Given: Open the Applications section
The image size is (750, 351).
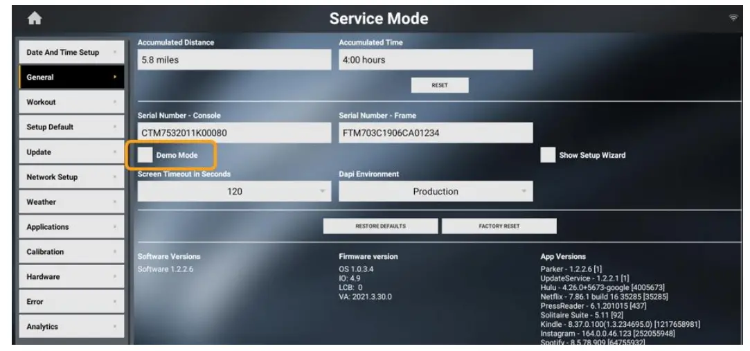Looking at the screenshot, I should (x=71, y=226).
